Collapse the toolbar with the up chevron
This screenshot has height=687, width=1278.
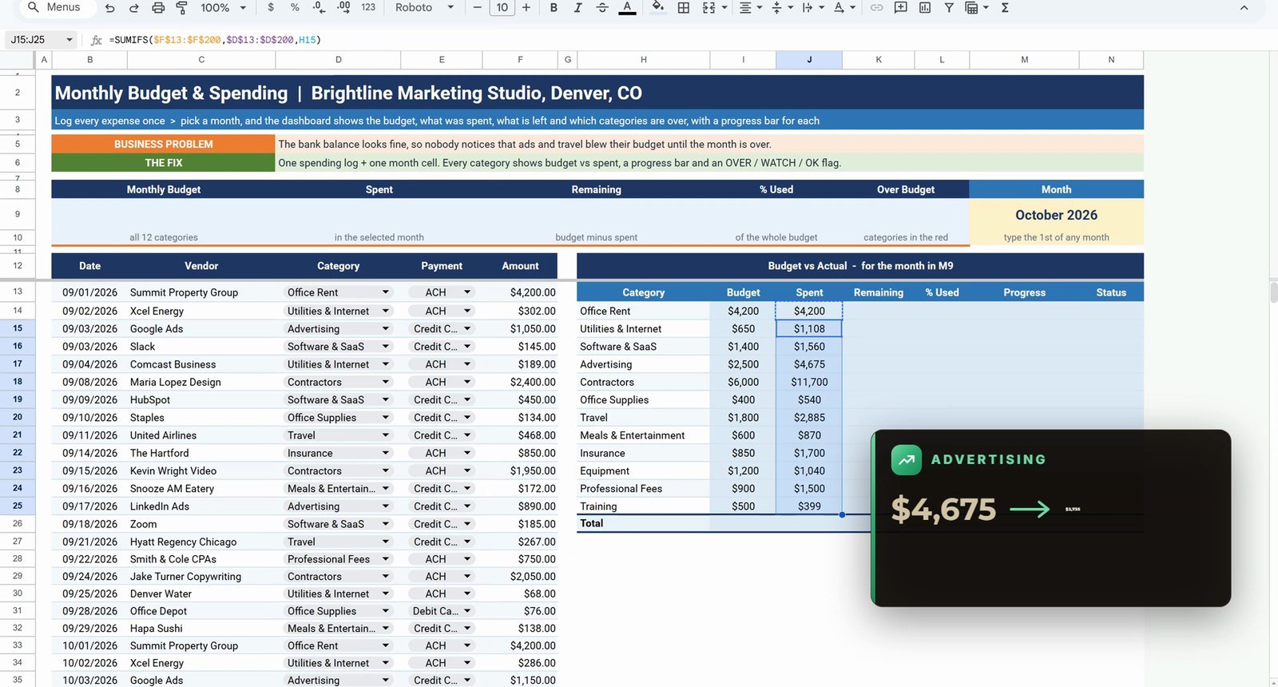coord(1244,8)
